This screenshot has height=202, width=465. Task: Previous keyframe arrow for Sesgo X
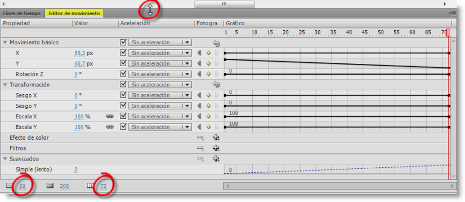pos(199,95)
